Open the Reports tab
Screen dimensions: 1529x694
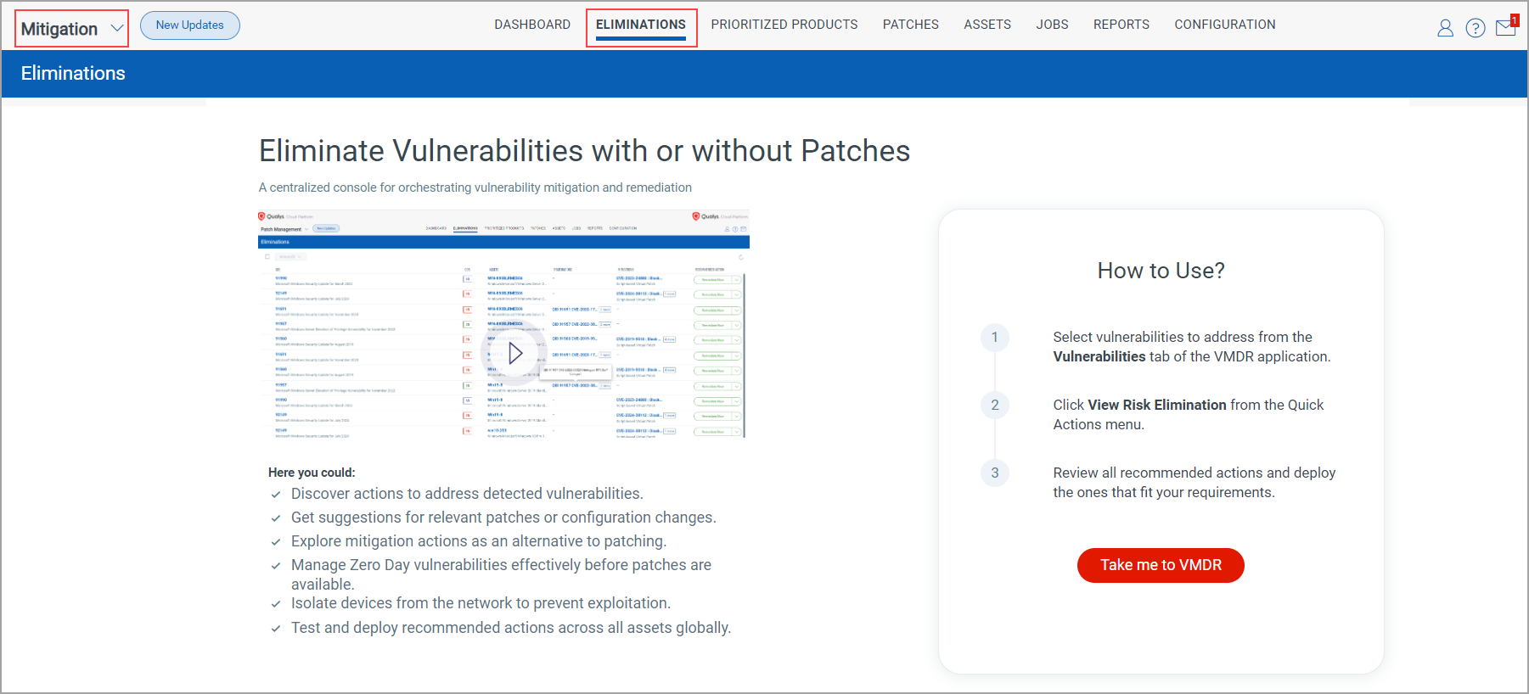pos(1121,25)
